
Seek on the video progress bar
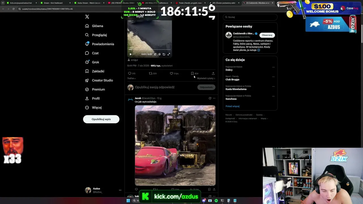click(149, 50)
